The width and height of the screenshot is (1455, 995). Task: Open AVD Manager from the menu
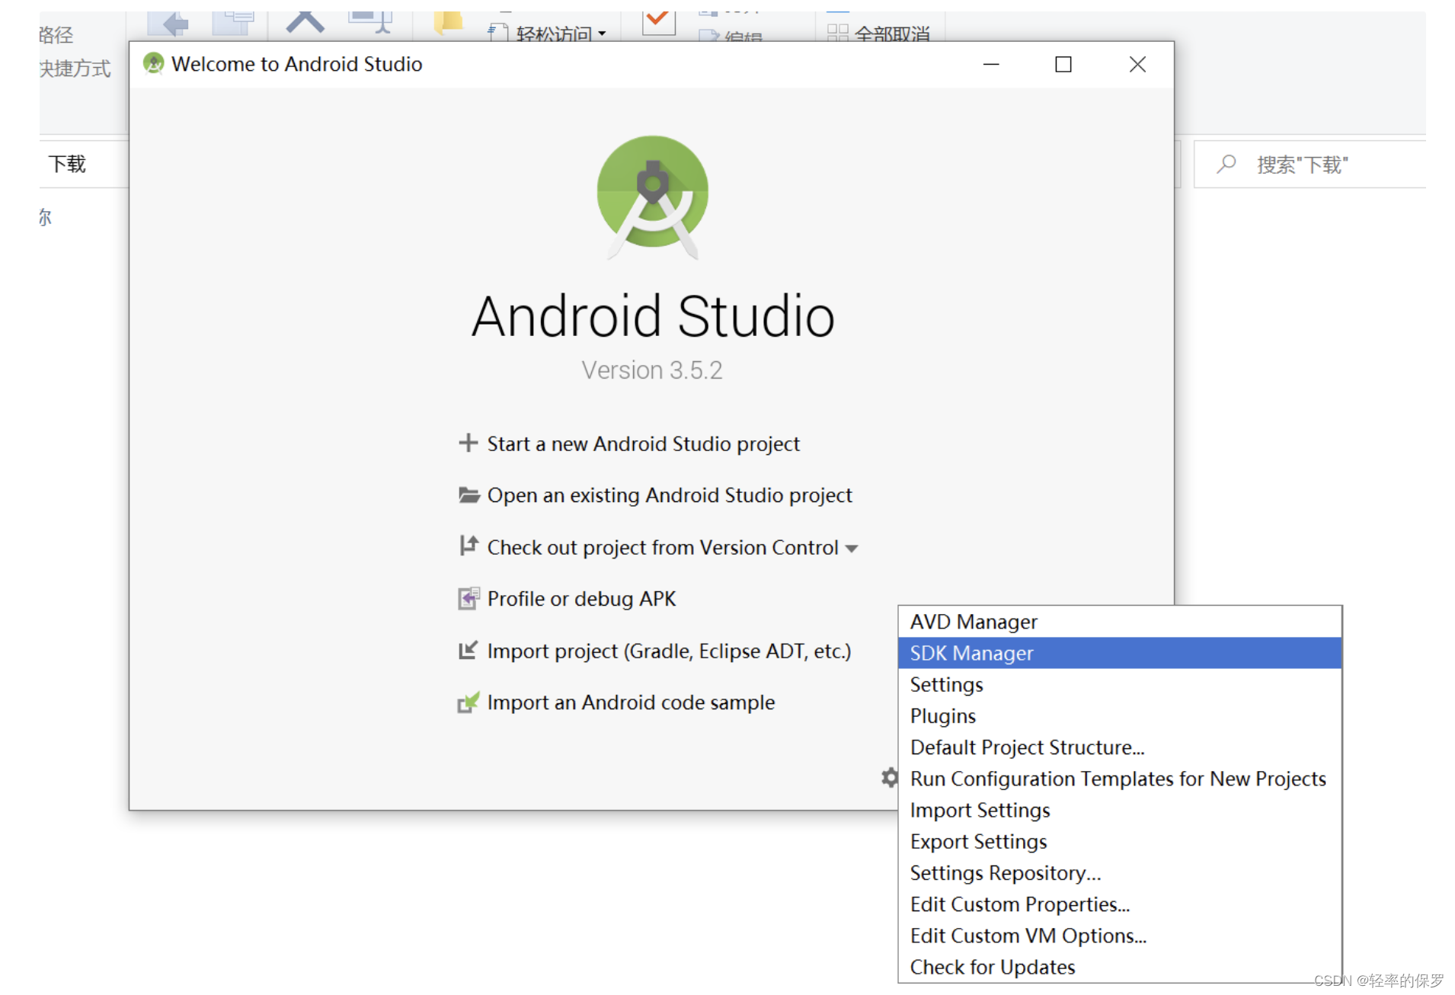[1119, 622]
